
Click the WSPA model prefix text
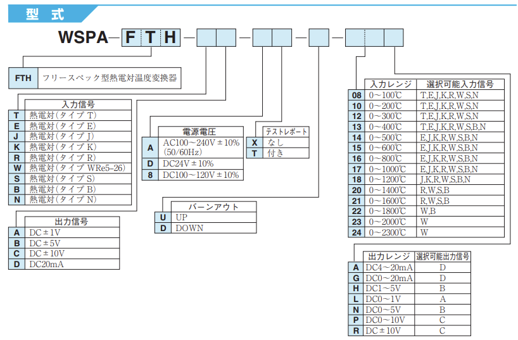[x=83, y=37]
